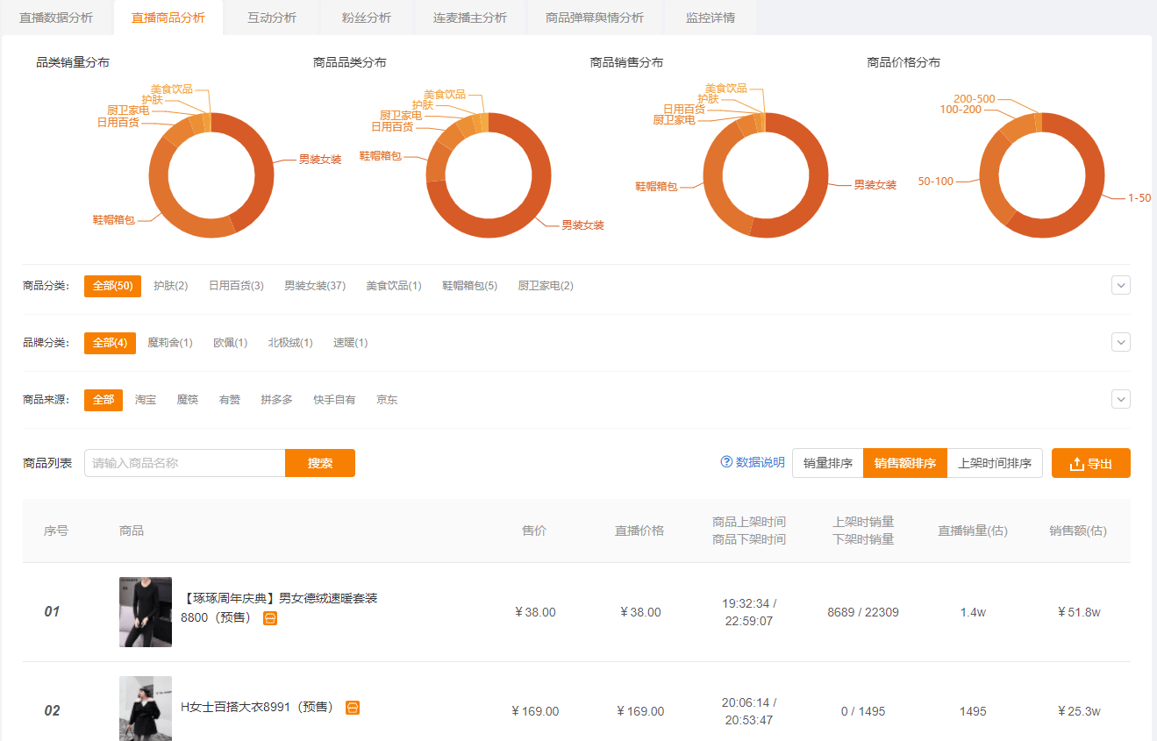Select 销售额排序 sorting option

pyautogui.click(x=904, y=463)
